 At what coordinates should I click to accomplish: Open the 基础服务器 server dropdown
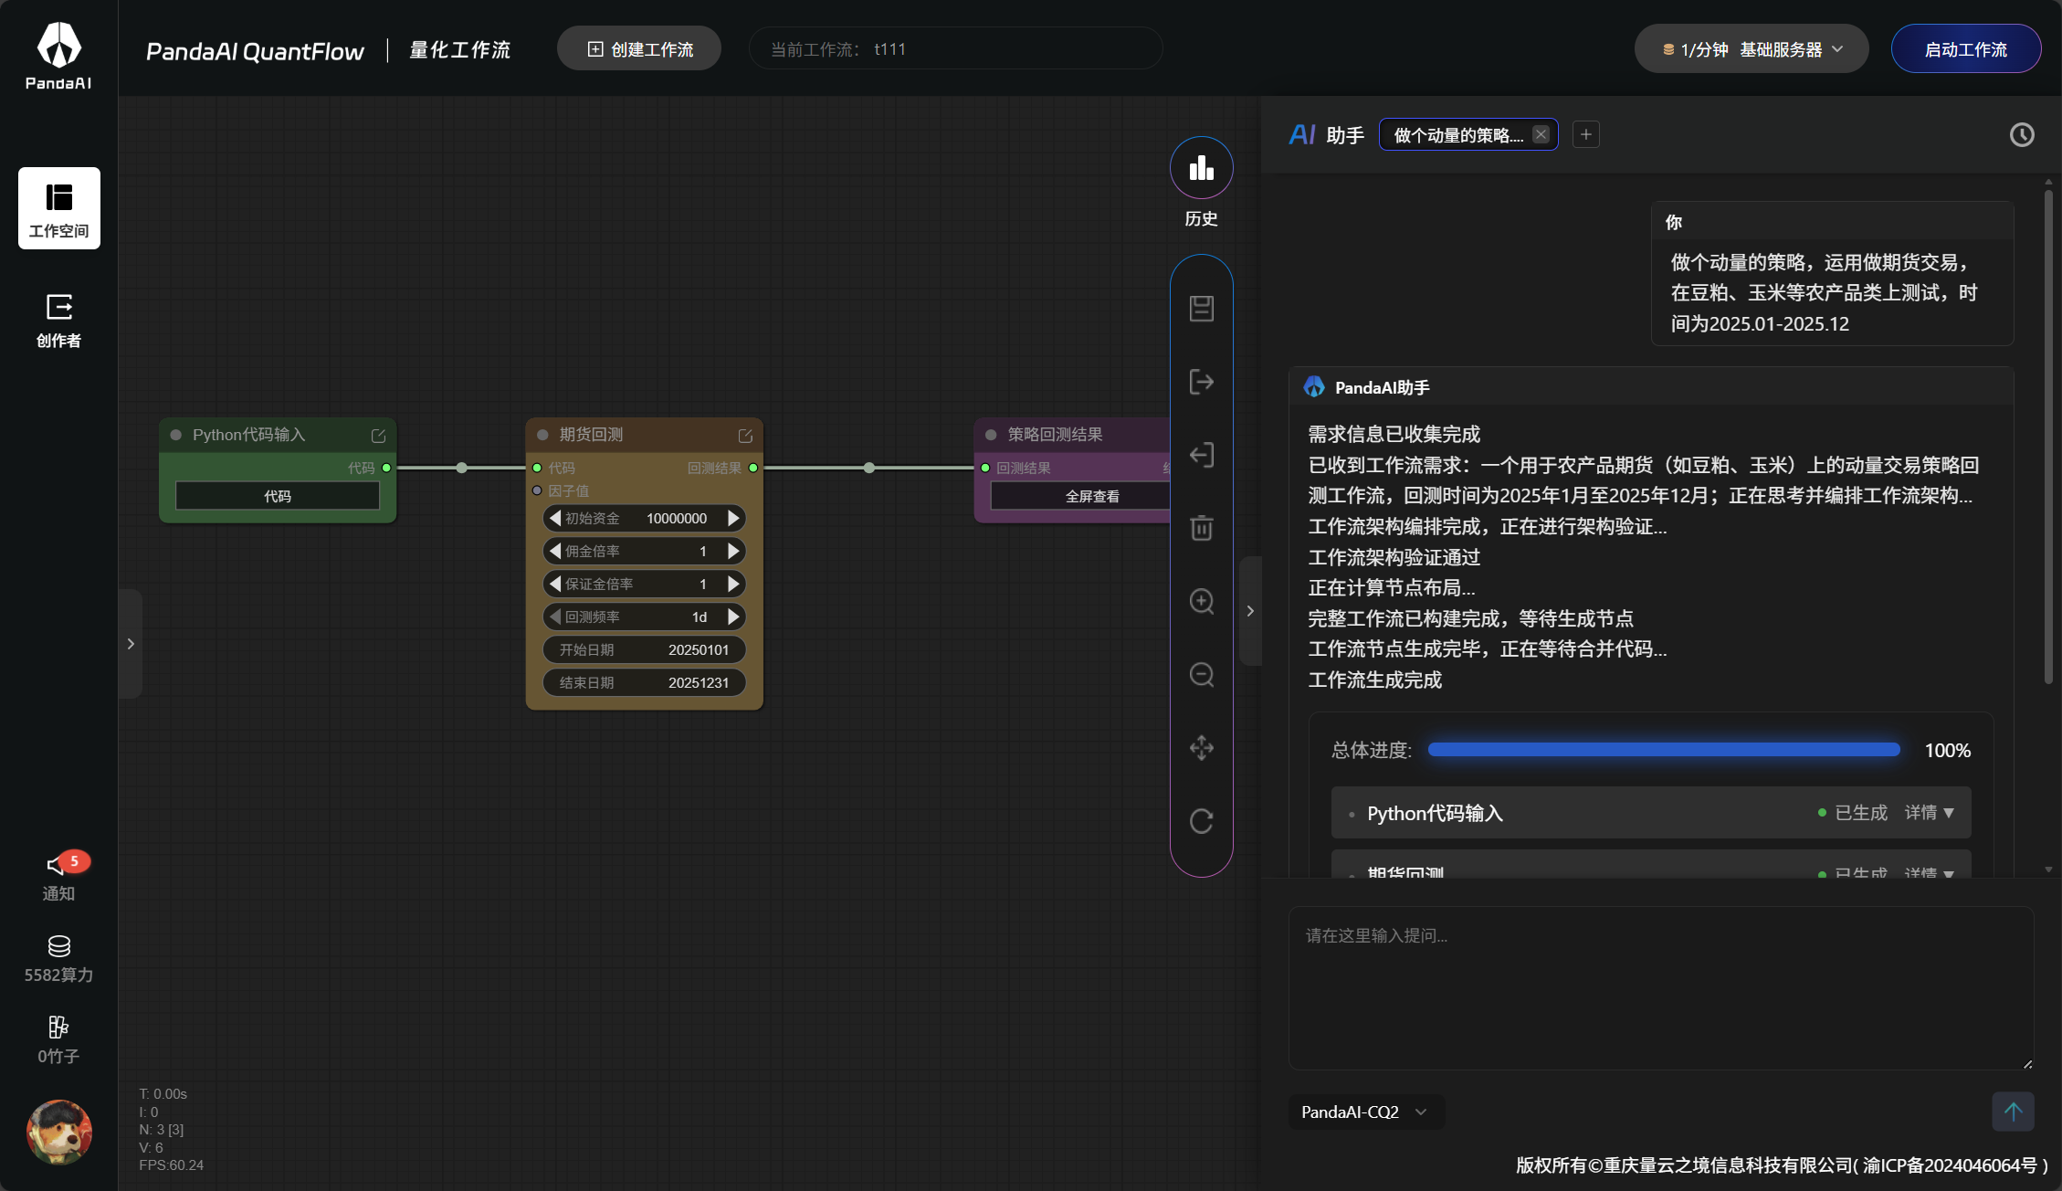[x=1752, y=49]
